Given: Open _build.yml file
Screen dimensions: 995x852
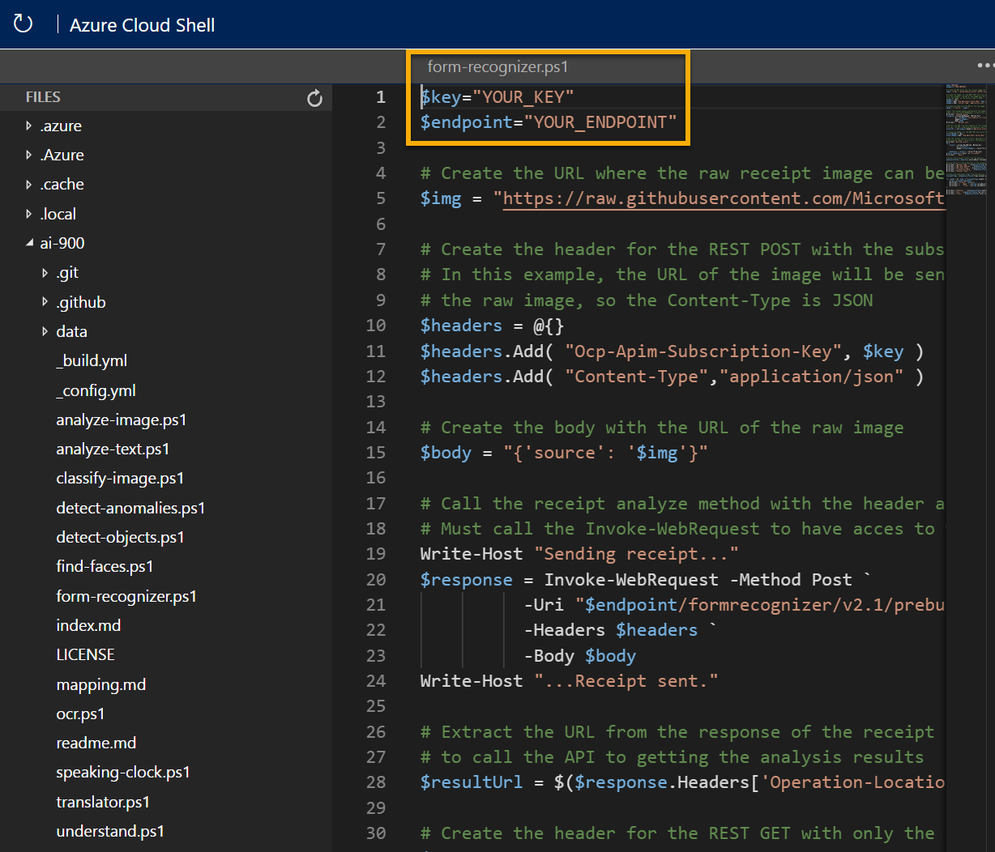Looking at the screenshot, I should (x=92, y=360).
